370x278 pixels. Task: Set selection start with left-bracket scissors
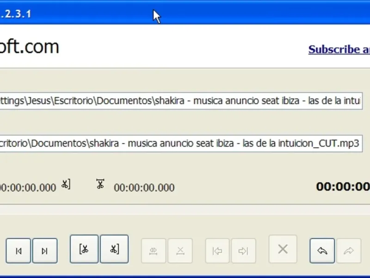tap(84, 249)
